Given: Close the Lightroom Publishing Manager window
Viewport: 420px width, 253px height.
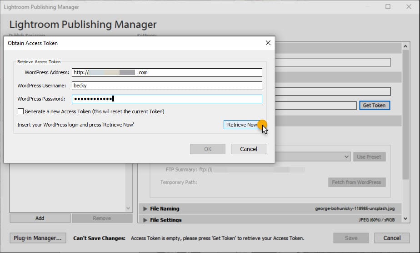Looking at the screenshot, I should [x=409, y=7].
